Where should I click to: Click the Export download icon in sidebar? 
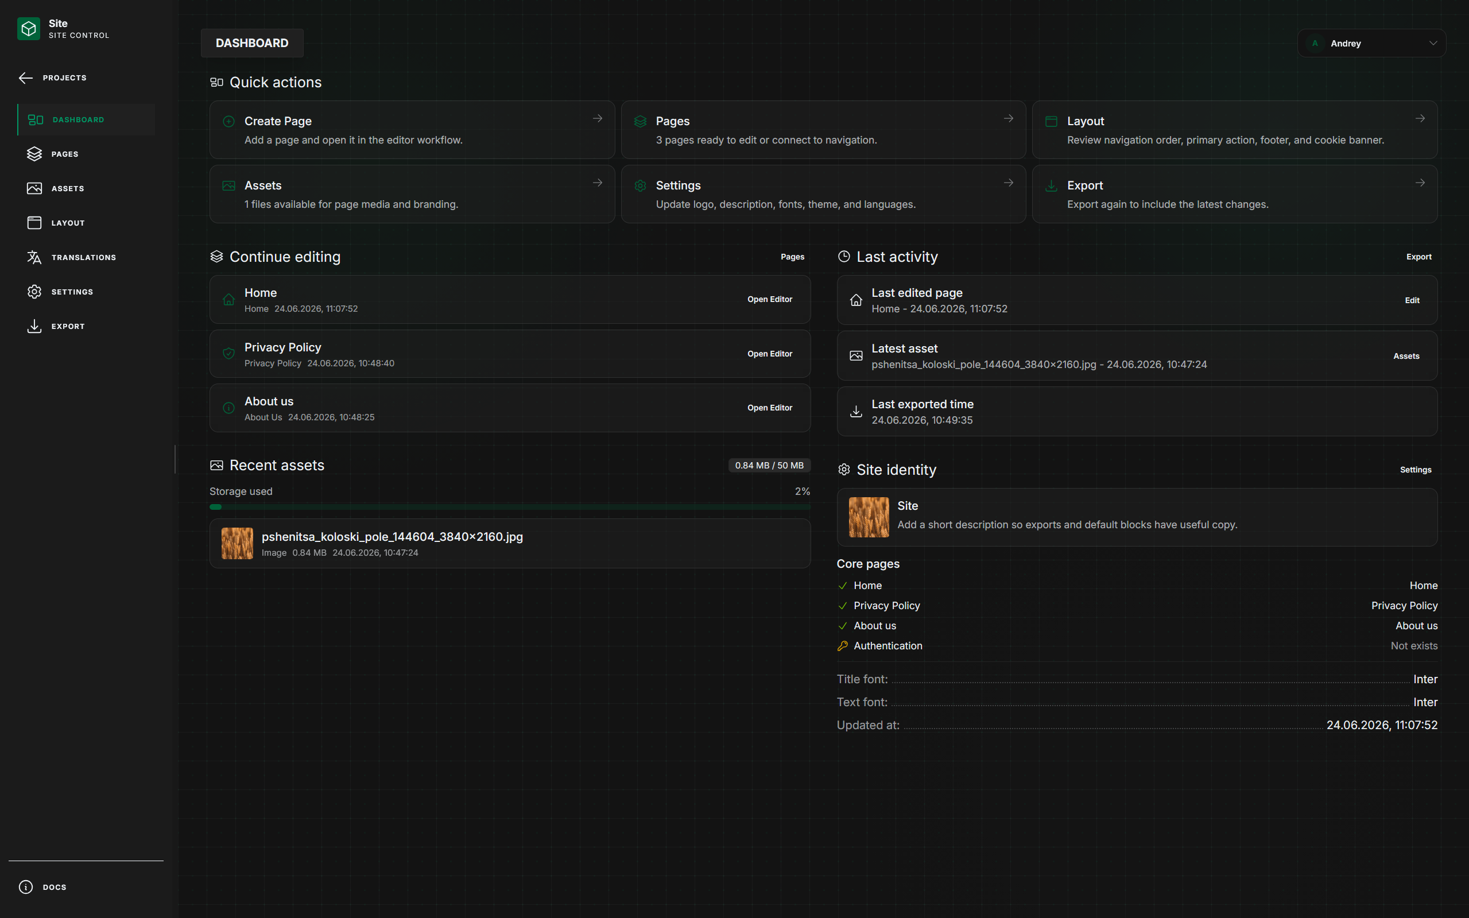pyautogui.click(x=34, y=327)
